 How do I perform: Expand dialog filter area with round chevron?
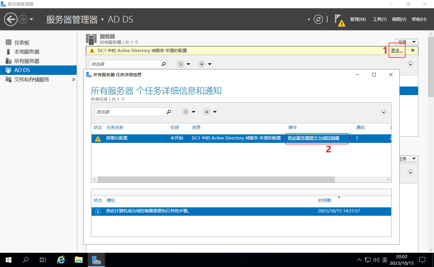click(x=384, y=112)
